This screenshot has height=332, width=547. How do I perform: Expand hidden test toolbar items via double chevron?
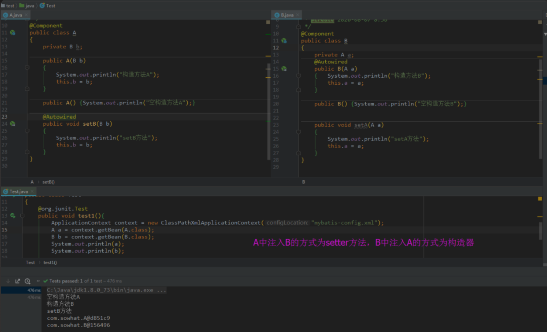pyautogui.click(x=38, y=281)
